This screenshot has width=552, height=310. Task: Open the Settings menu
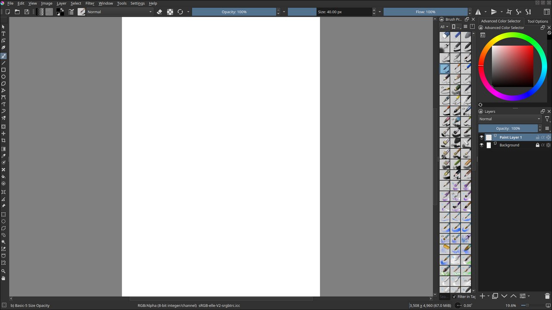tap(138, 3)
